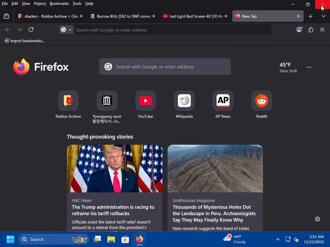Screen dimensions: 330x247
Task: Open Task View on taskbar
Action: [97, 239]
